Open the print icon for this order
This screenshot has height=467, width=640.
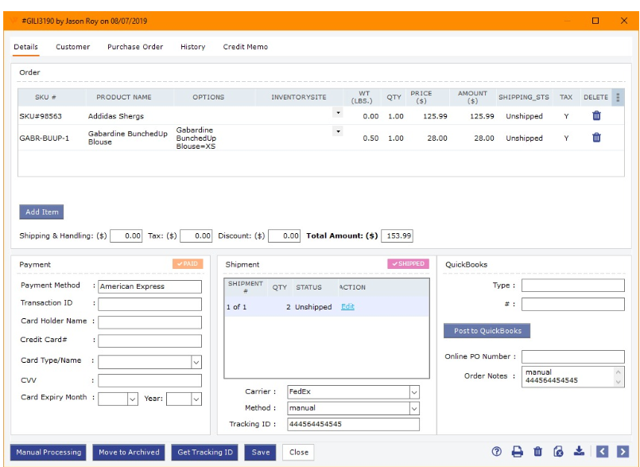[x=517, y=451]
